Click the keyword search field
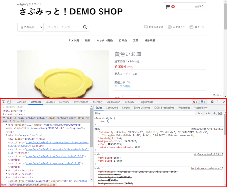Screen dimensions: 227x187 [x=65, y=27]
